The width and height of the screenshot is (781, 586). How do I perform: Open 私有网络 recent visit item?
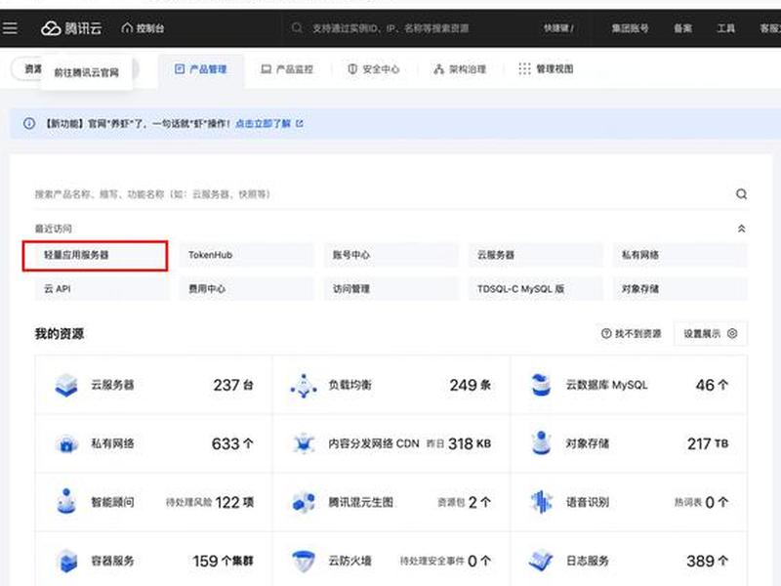(679, 255)
